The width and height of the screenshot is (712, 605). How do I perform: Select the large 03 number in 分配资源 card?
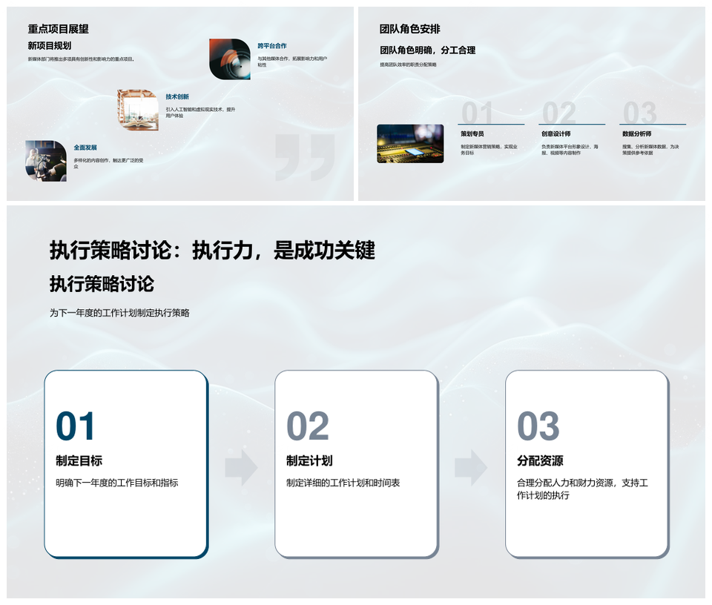538,427
